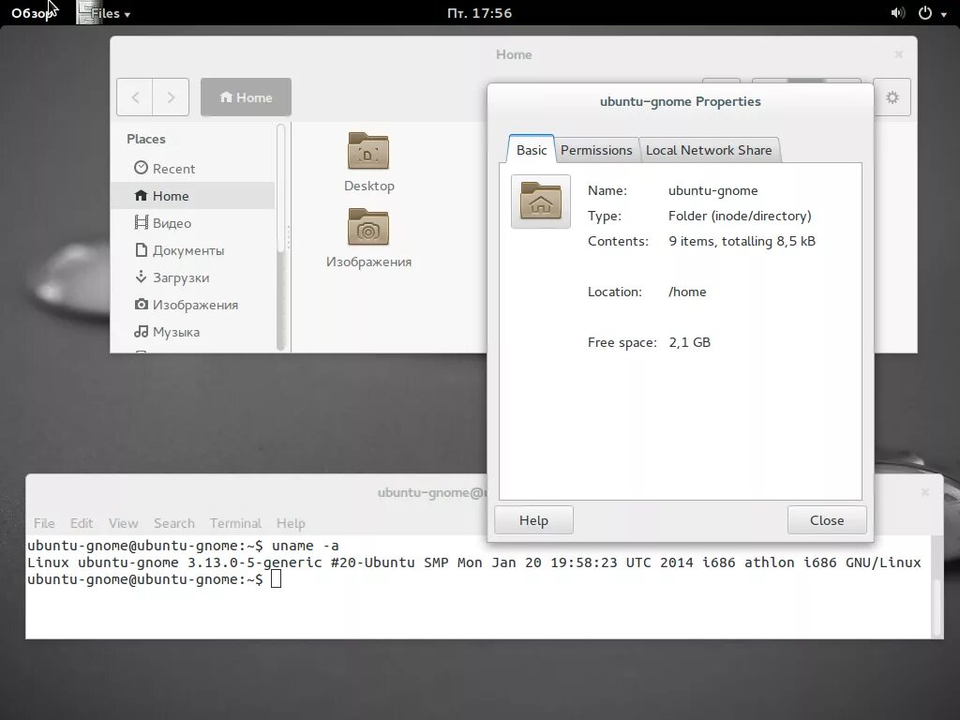
Task: Switch to the Permissions tab
Action: pyautogui.click(x=596, y=150)
